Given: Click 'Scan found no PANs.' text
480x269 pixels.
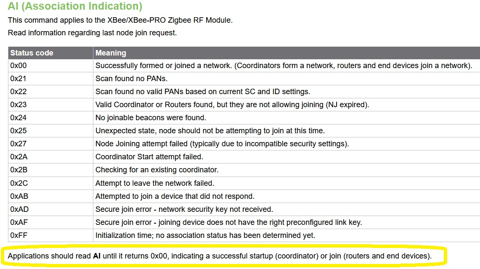Looking at the screenshot, I should coord(131,79).
